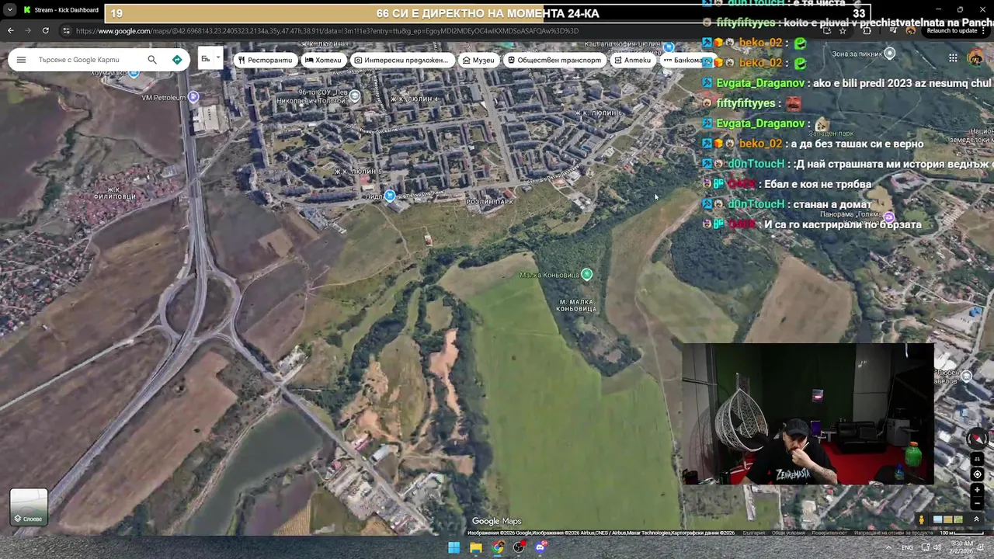The image size is (994, 559).
Task: Expand the language keyboard dropdown arrow
Action: pos(218,57)
